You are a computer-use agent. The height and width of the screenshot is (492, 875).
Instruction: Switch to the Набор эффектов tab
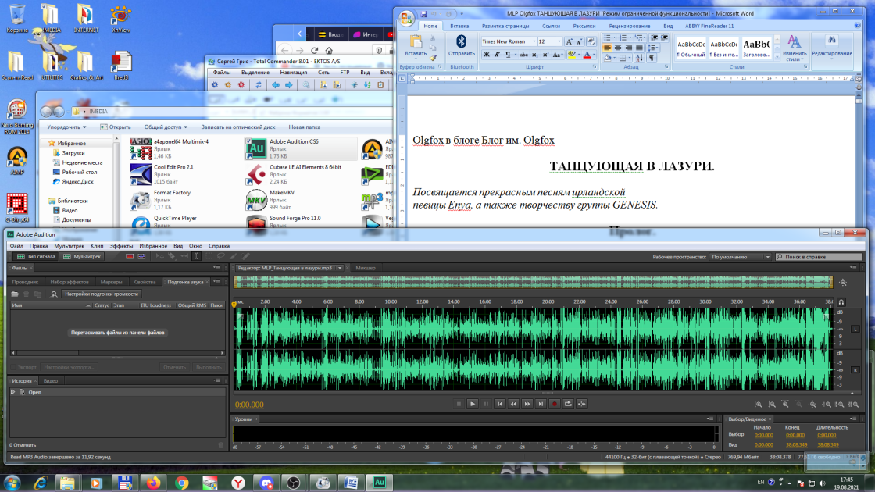click(x=70, y=282)
